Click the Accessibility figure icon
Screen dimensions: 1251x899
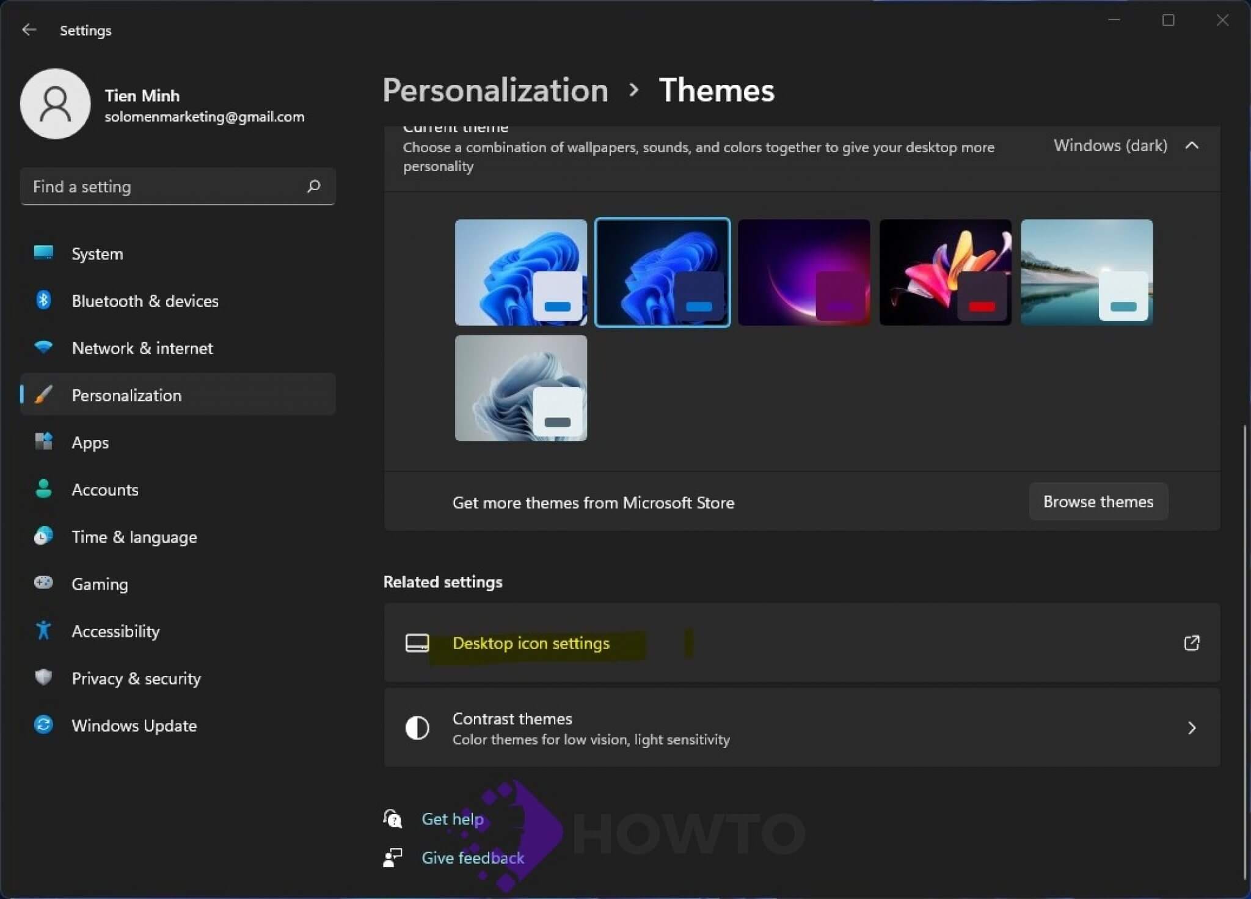tap(43, 630)
